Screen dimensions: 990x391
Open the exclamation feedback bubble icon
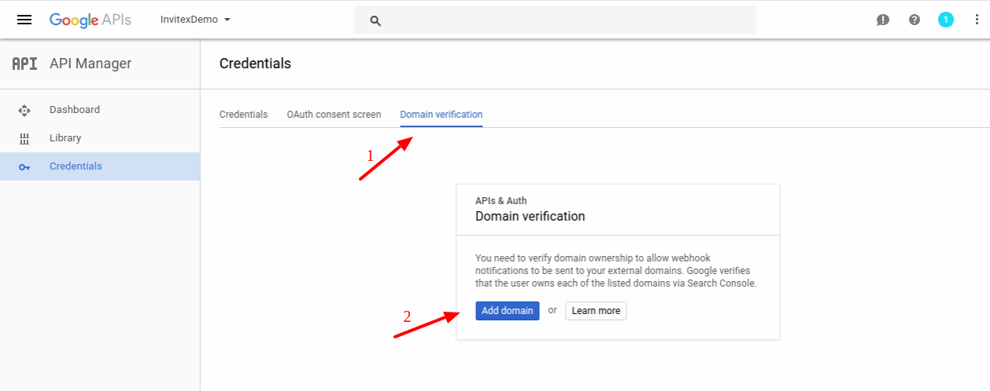[x=883, y=20]
